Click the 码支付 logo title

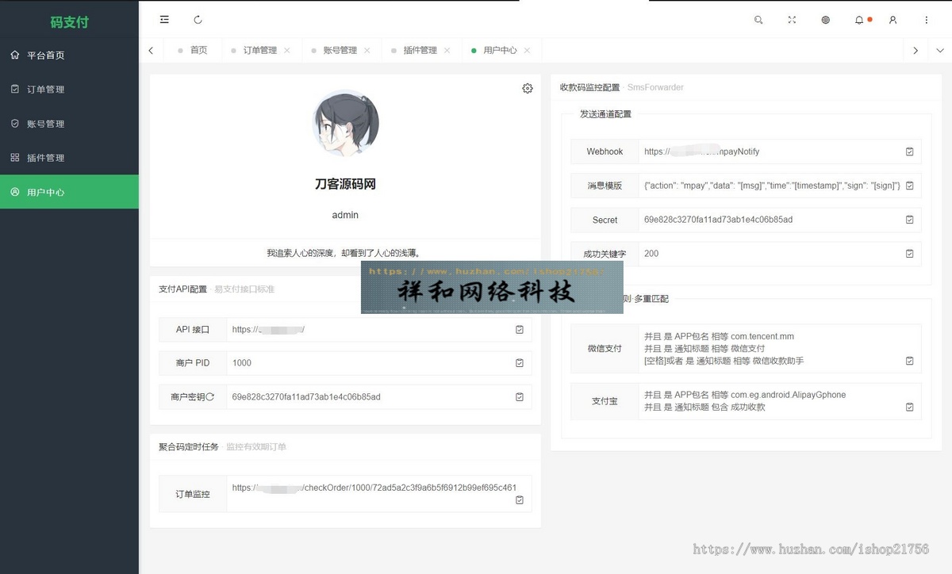tap(69, 22)
